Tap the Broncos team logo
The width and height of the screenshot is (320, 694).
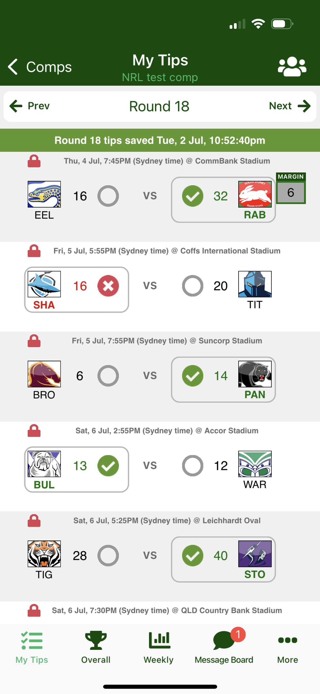pyautogui.click(x=44, y=374)
